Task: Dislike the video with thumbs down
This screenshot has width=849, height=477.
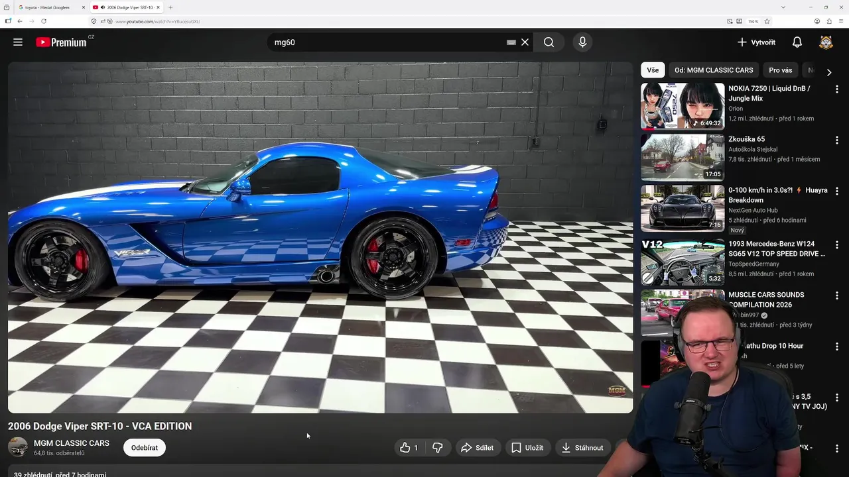Action: (x=438, y=448)
